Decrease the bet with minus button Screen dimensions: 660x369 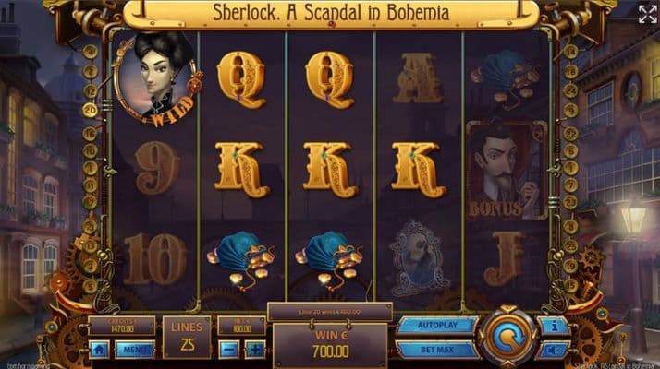coord(229,350)
